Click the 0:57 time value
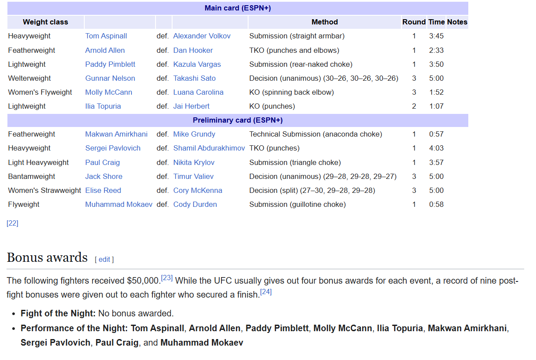 (x=436, y=134)
